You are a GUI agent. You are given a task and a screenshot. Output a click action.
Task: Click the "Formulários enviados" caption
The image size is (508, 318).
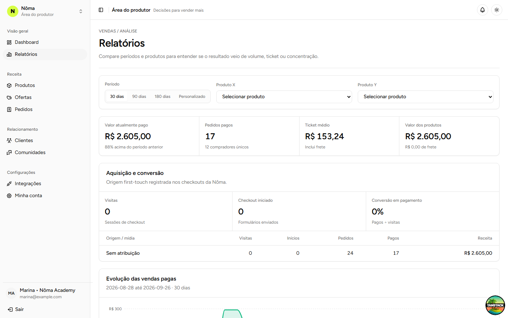pos(258,222)
